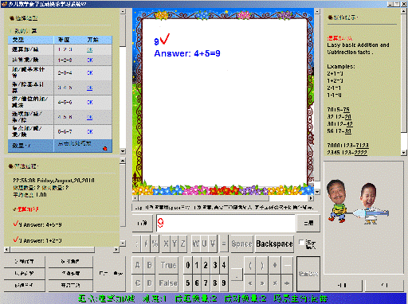This screenshot has width=408, height=304.
Task: Click letter key X
Action: (x=166, y=244)
